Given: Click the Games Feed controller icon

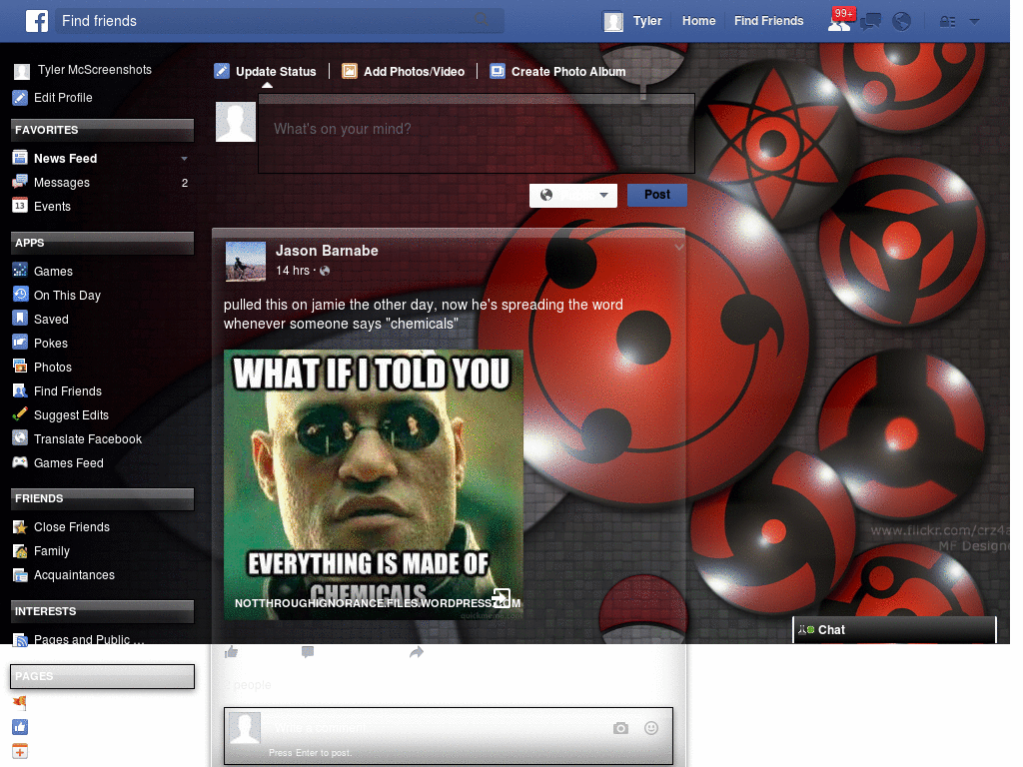Looking at the screenshot, I should 20,462.
